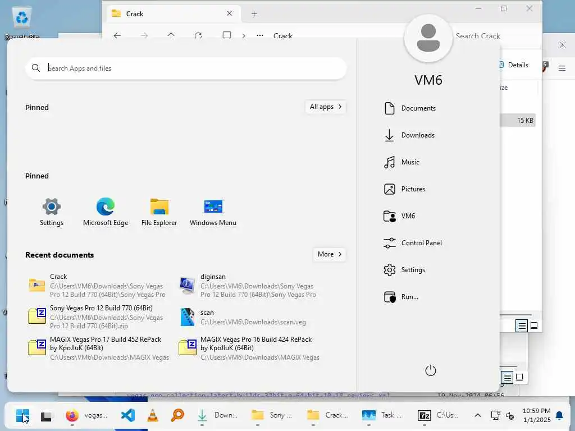Open Control Panel from the sidebar
The width and height of the screenshot is (575, 431).
coord(413,243)
